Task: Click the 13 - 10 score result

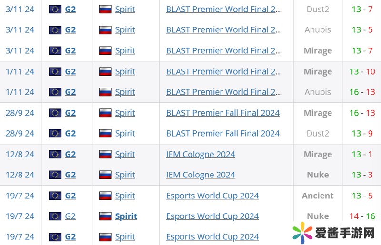Action: click(362, 72)
